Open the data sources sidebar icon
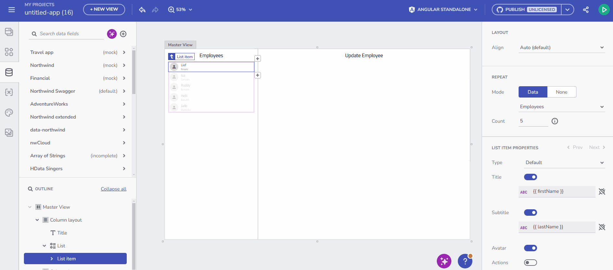Viewport: 613px width, 270px height. click(9, 72)
